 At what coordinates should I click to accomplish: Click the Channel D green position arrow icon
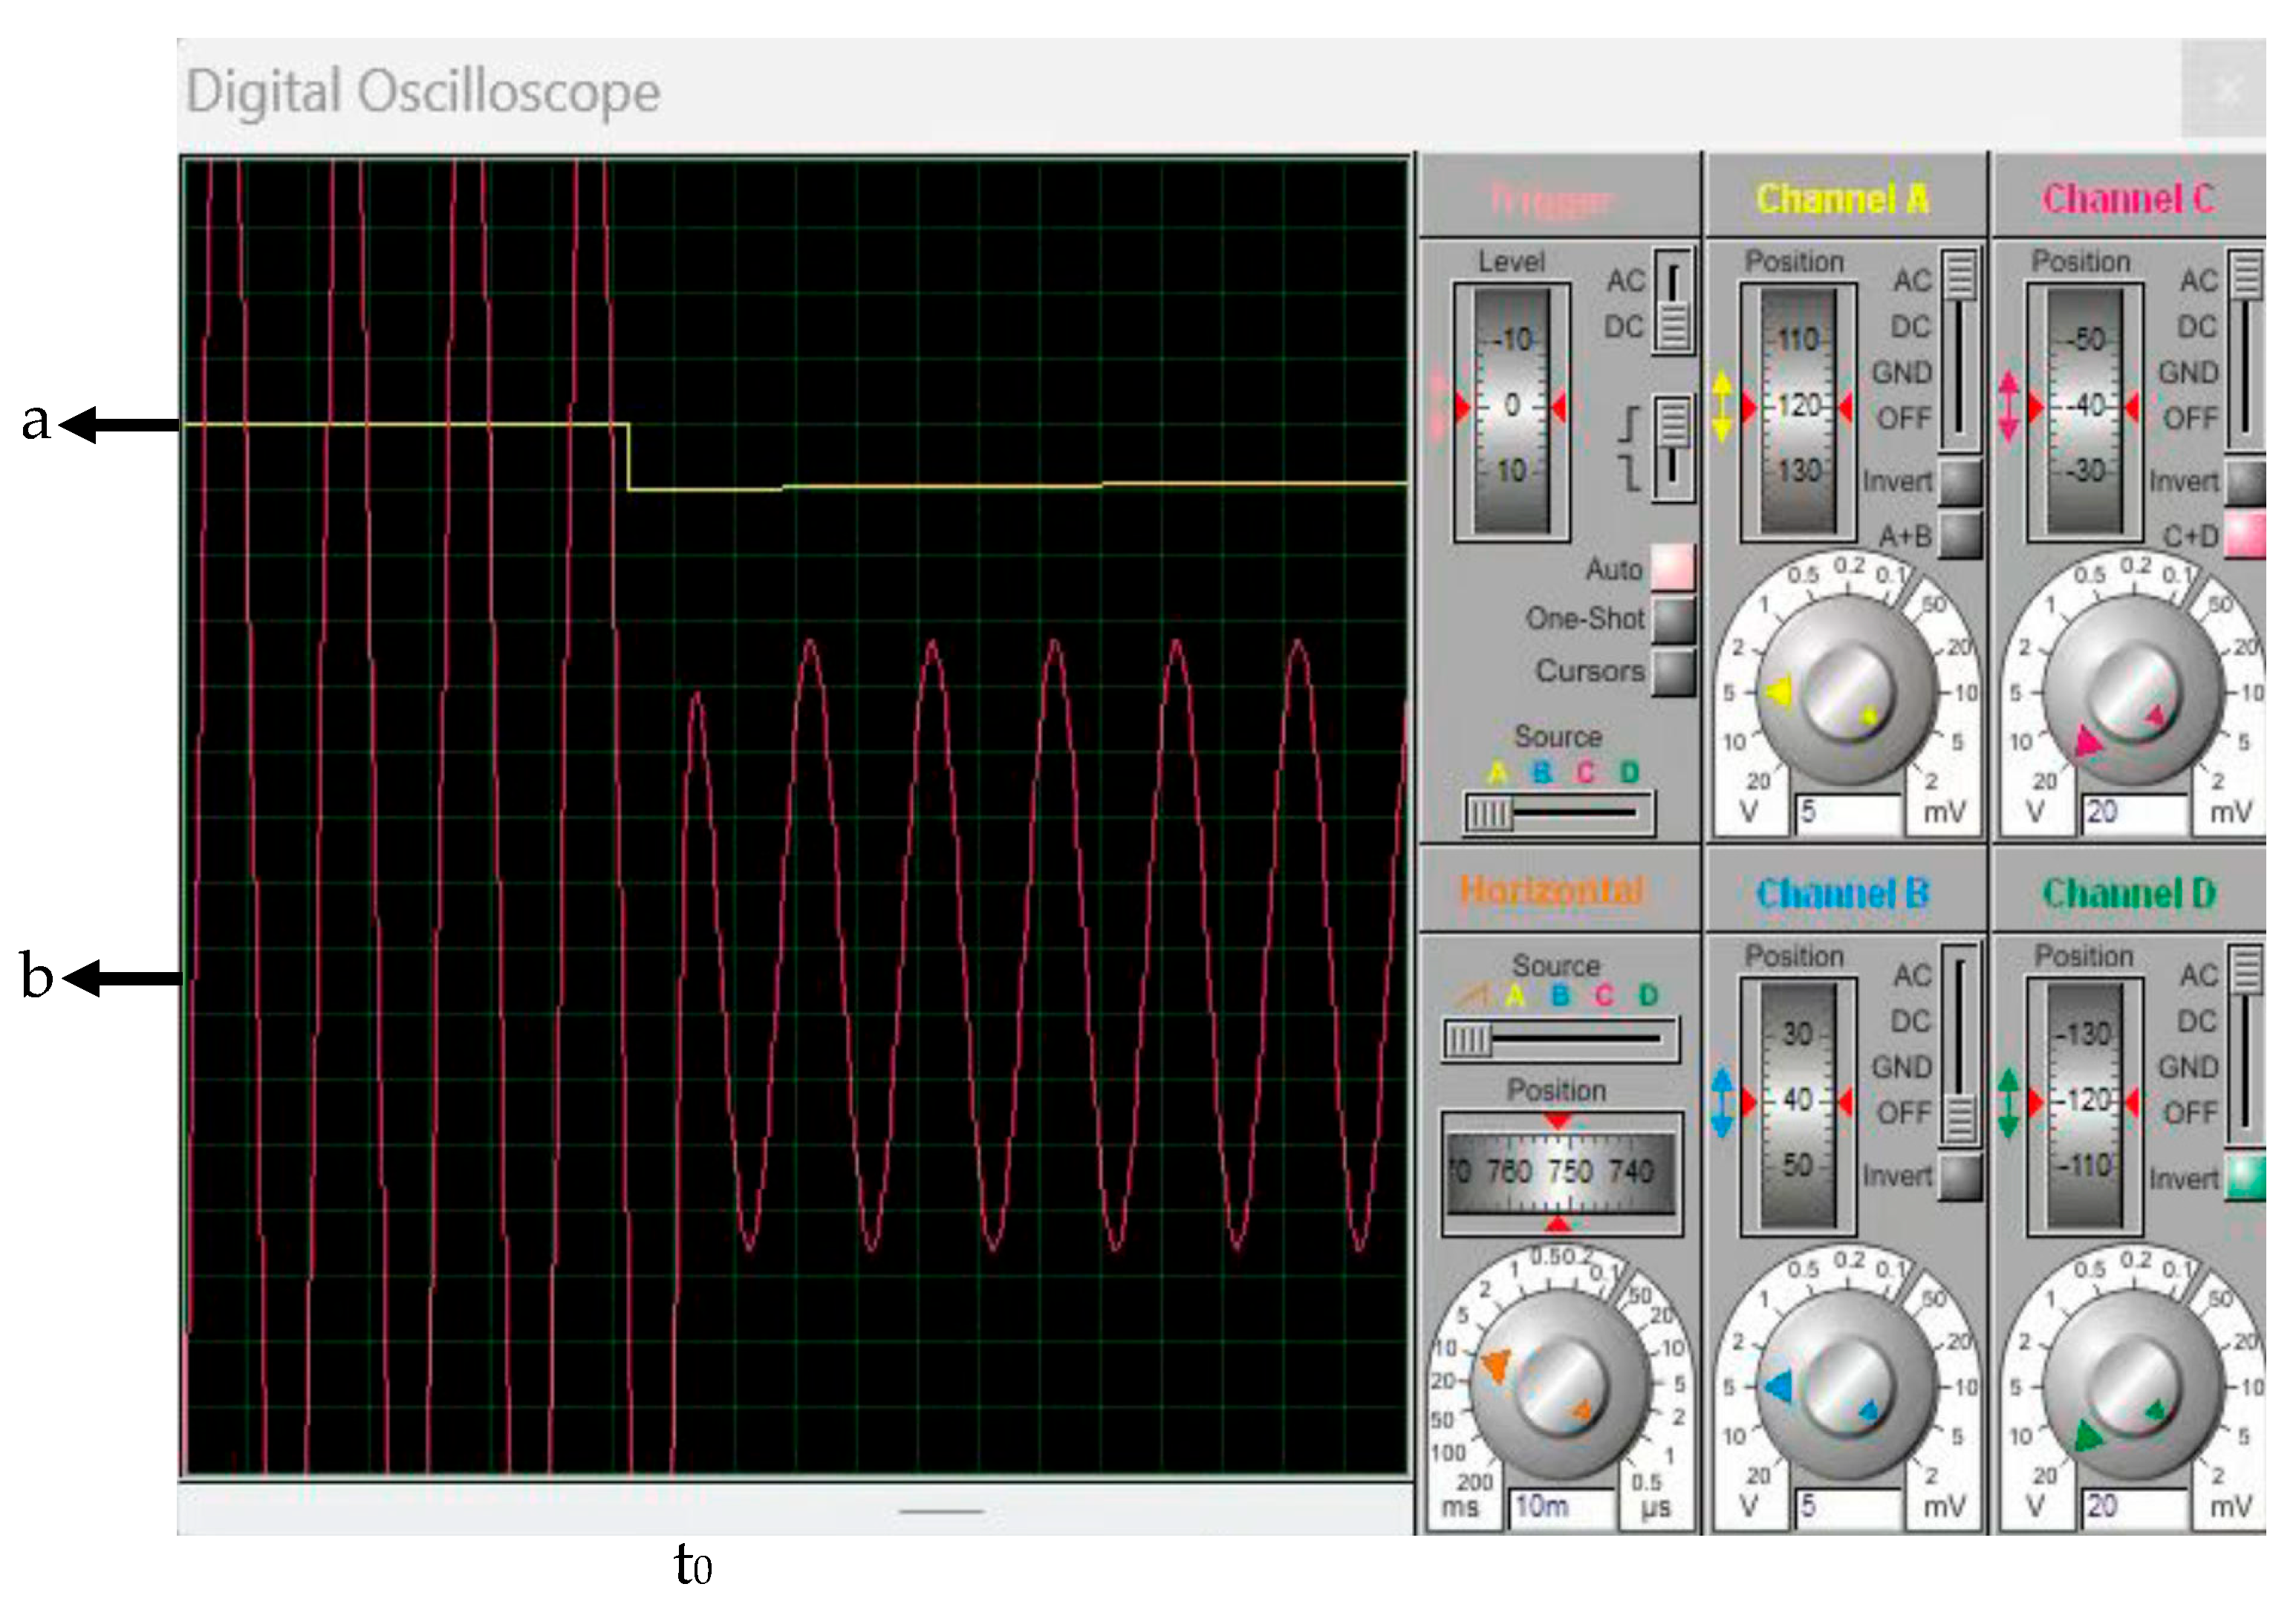pyautogui.click(x=2008, y=1102)
